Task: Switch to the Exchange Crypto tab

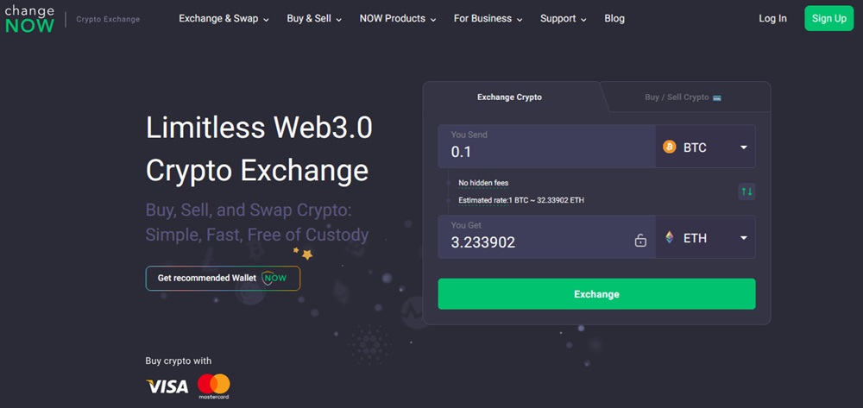Action: pyautogui.click(x=509, y=97)
